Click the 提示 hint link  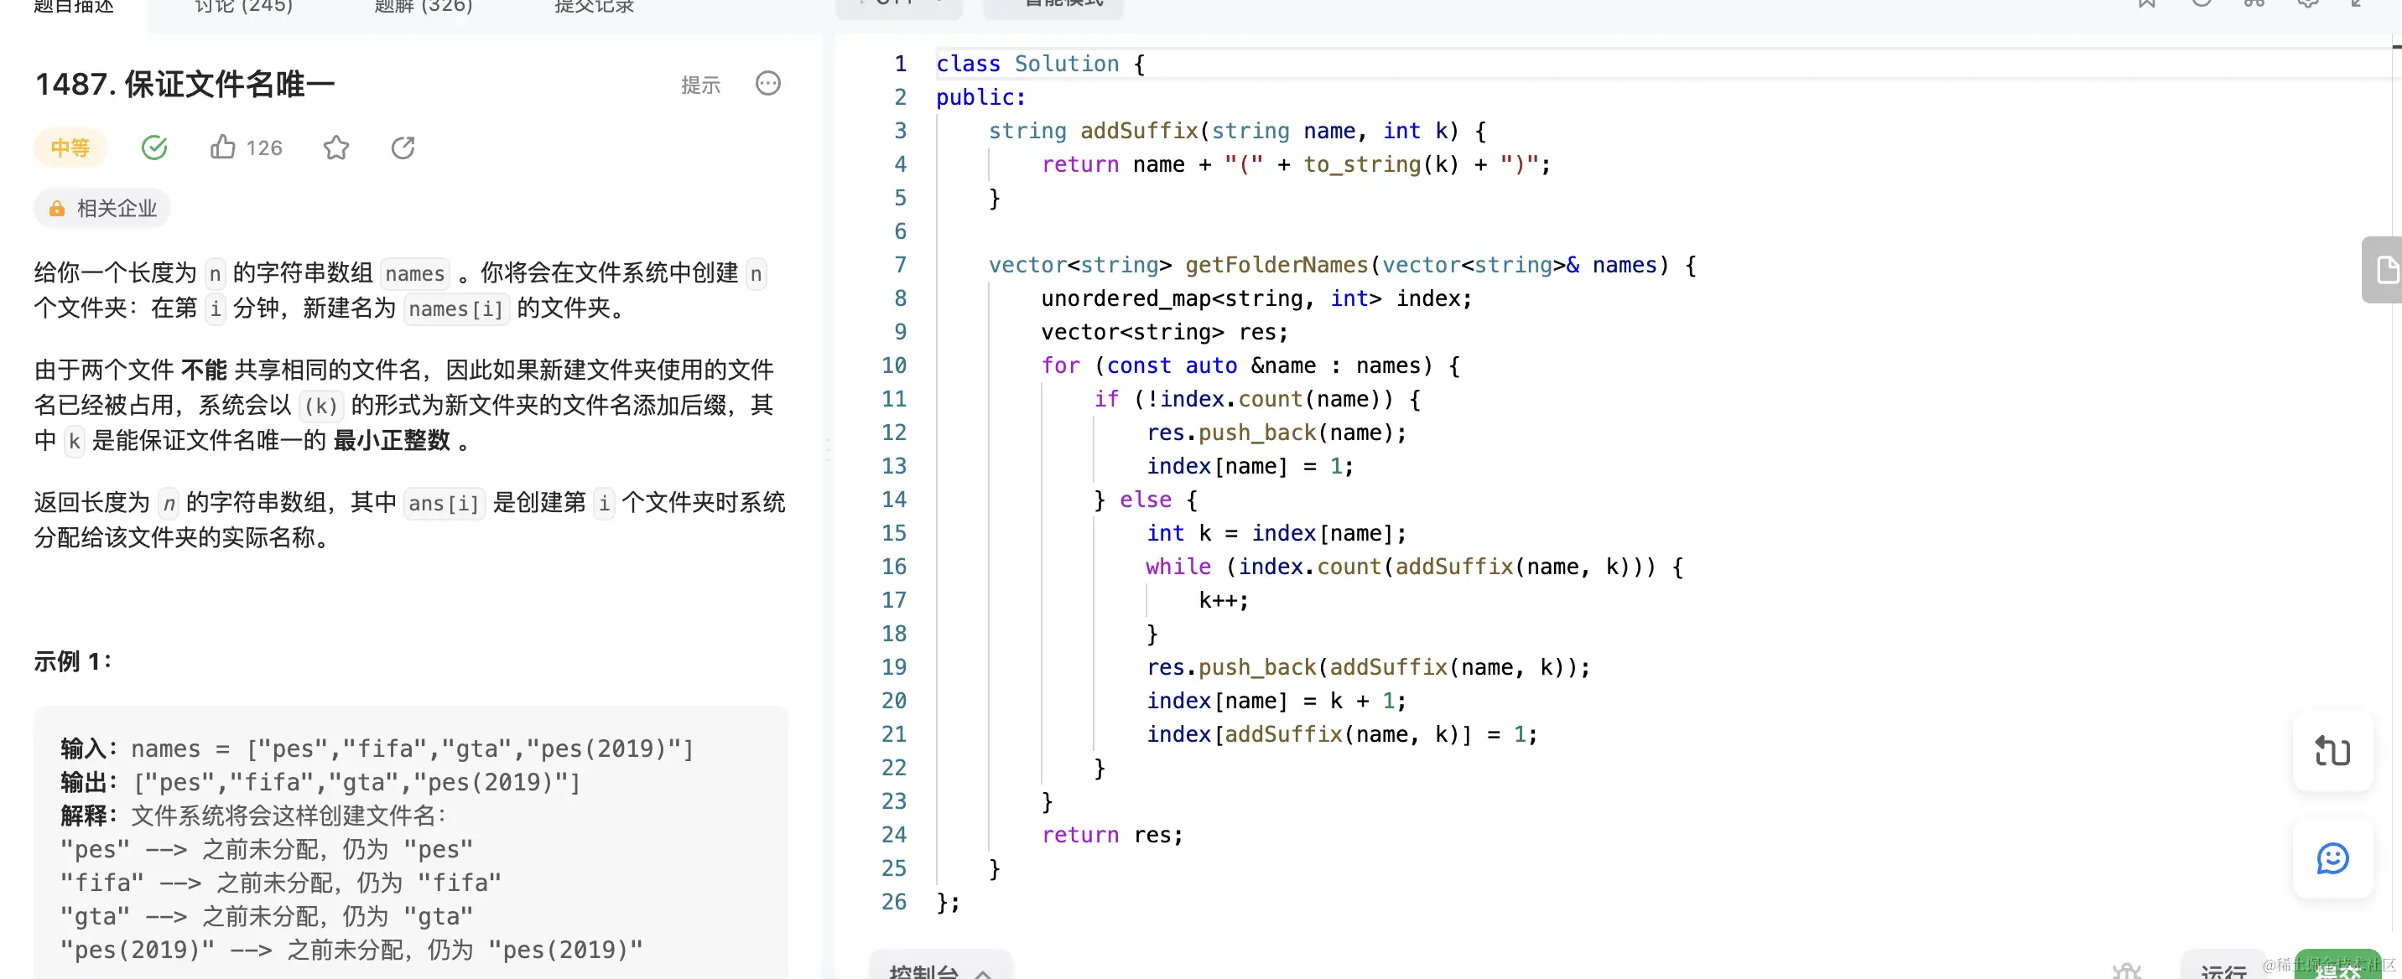point(700,85)
